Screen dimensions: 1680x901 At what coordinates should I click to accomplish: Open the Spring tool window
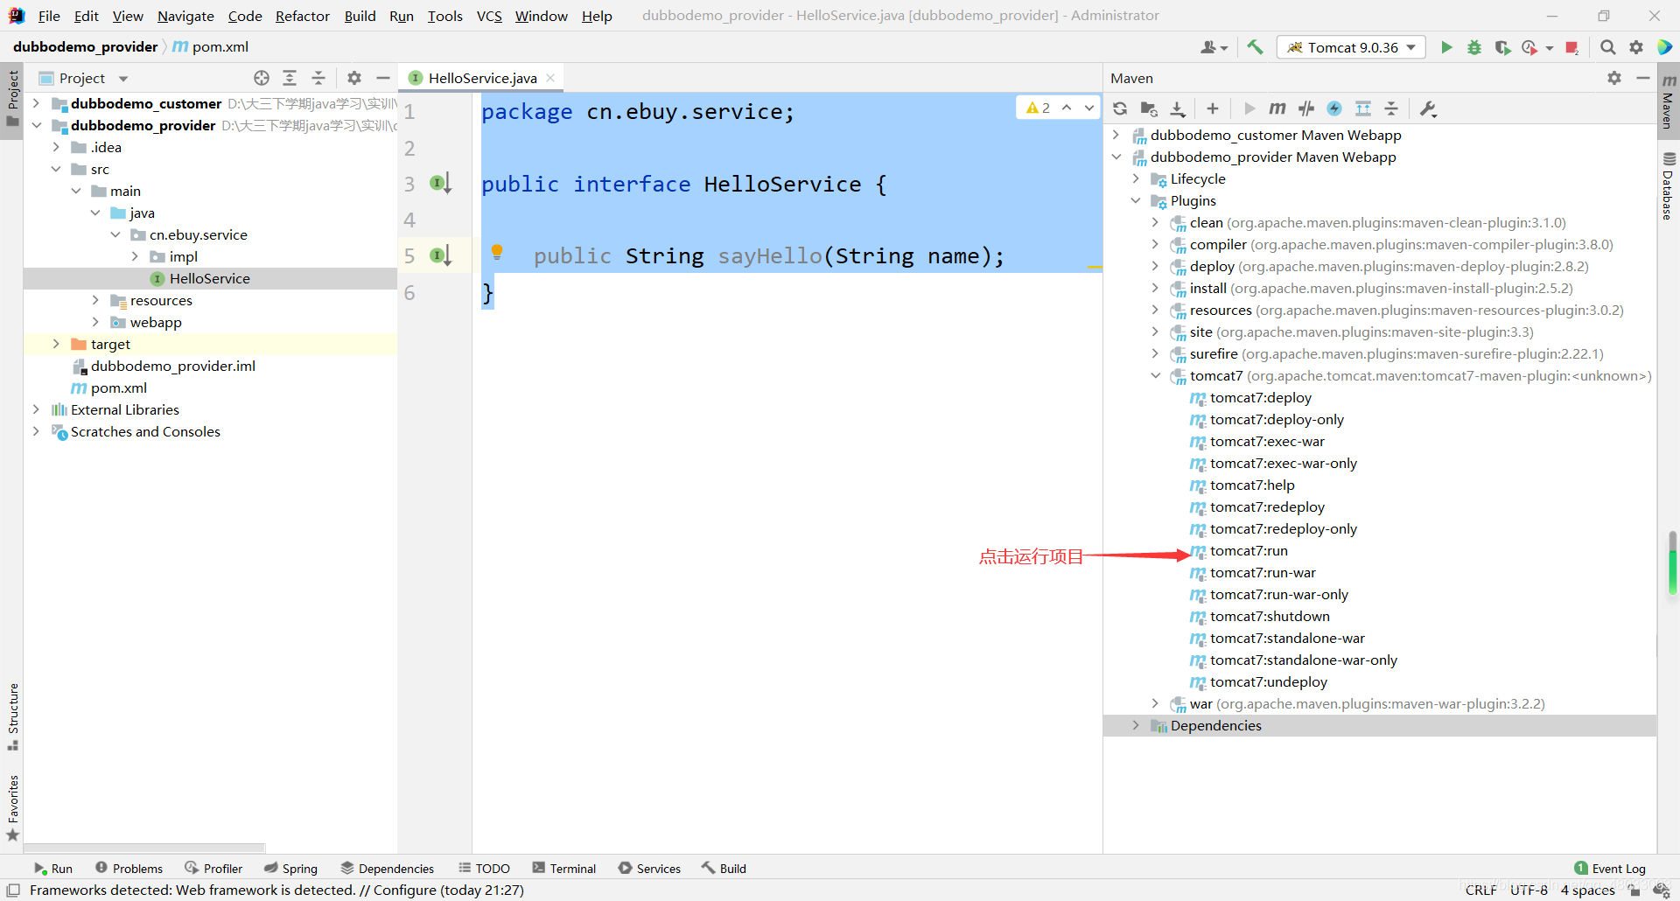290,868
